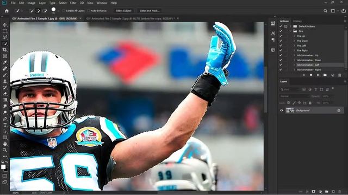Expand the Add Animation - Right action
This screenshot has height=195, width=348.
pos(294,70)
